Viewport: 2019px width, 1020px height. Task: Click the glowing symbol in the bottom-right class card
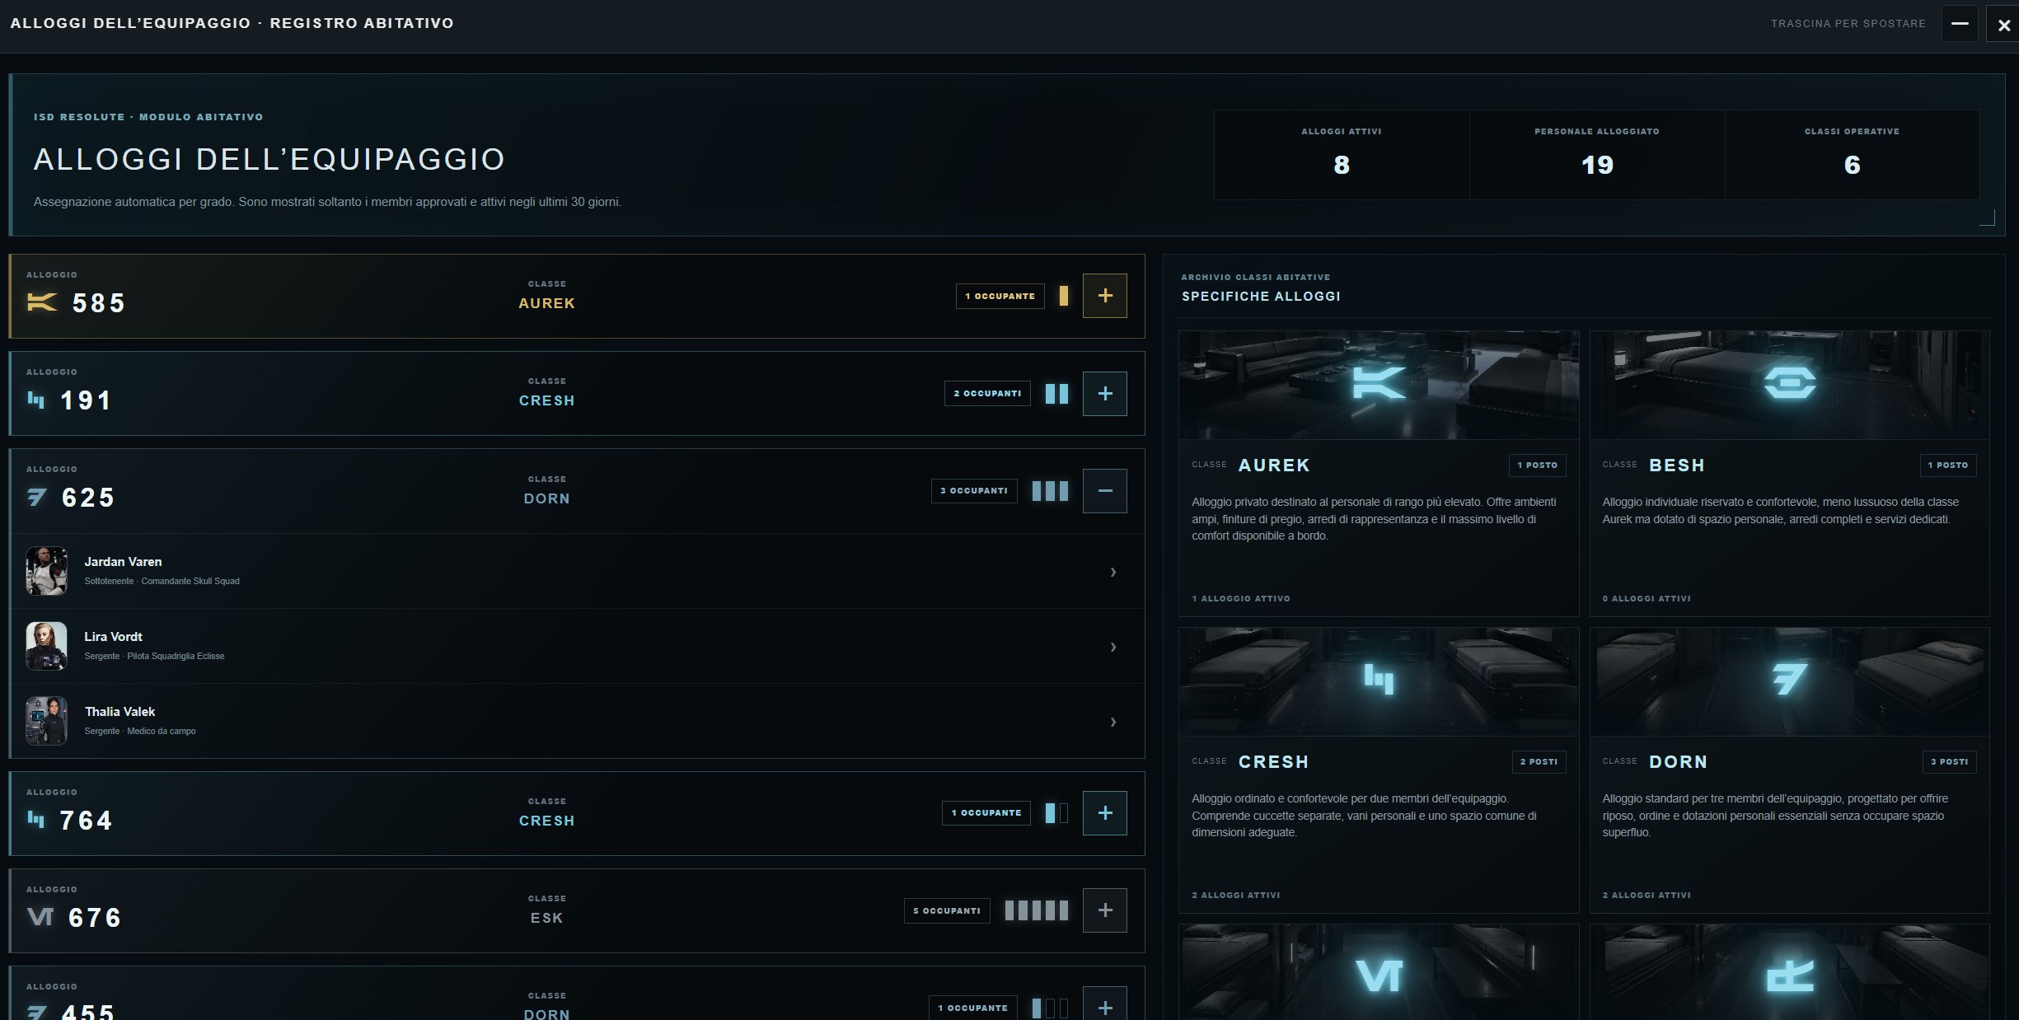click(x=1790, y=976)
